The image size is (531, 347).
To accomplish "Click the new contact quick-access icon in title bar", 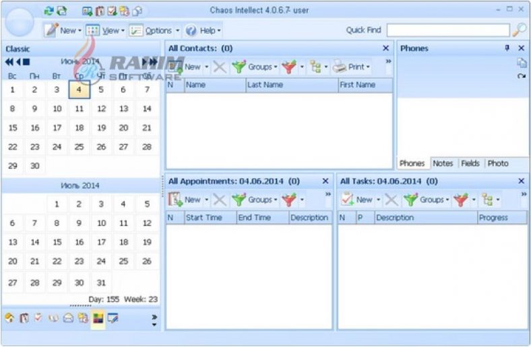I will 87,11.
